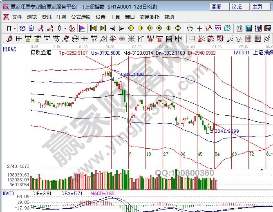
Task: Open the 江恩 menu
Action: (x=61, y=17)
